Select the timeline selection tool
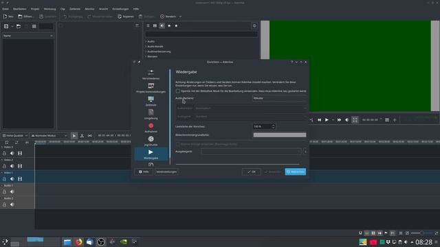This screenshot has height=247, width=440. (74, 136)
